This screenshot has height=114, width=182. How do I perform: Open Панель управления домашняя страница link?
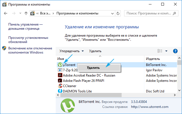coord(25,26)
